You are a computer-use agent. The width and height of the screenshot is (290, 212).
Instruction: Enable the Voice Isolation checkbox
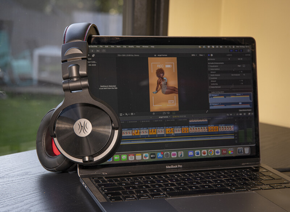pos(209,69)
